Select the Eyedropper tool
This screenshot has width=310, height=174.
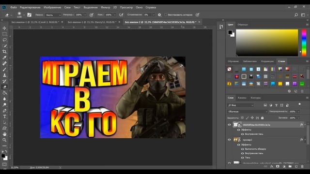4,58
